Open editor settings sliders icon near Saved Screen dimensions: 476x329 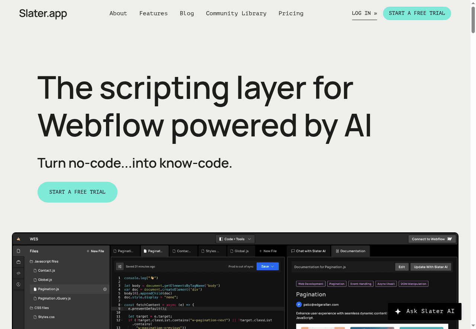coord(120,267)
